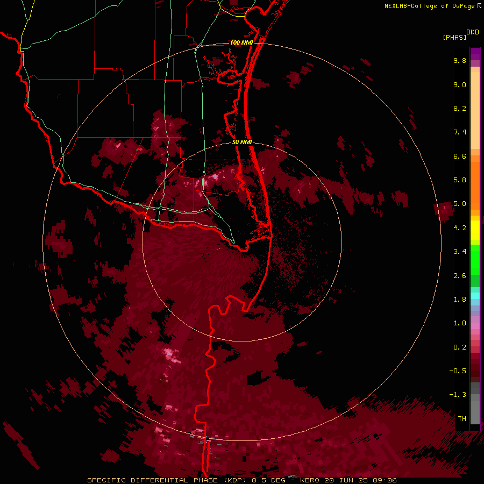Click the [PHAS] units label

point(454,38)
